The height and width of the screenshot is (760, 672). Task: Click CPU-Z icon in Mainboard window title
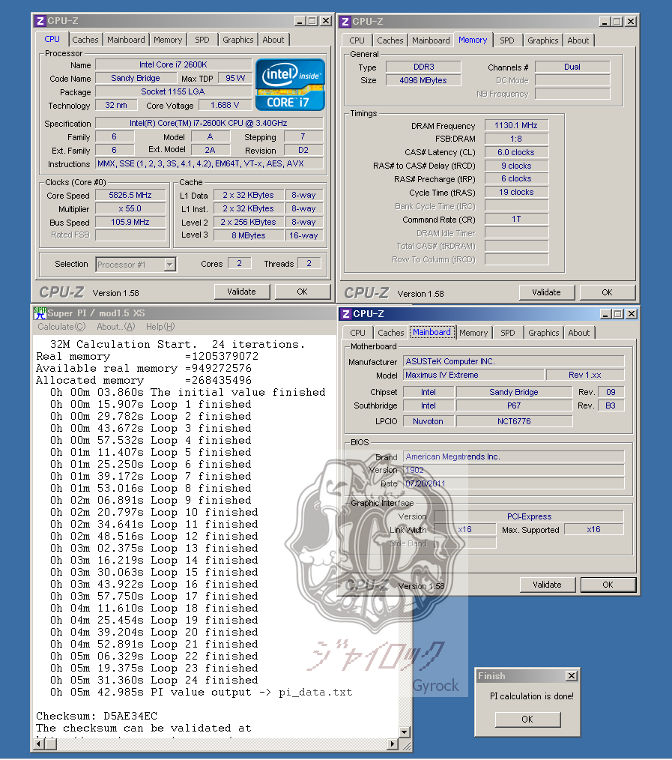[346, 314]
